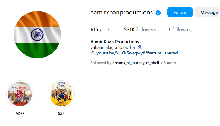Open the youtu.be YouTube link
Image resolution: width=220 pixels, height=126 pixels.
pos(137,53)
